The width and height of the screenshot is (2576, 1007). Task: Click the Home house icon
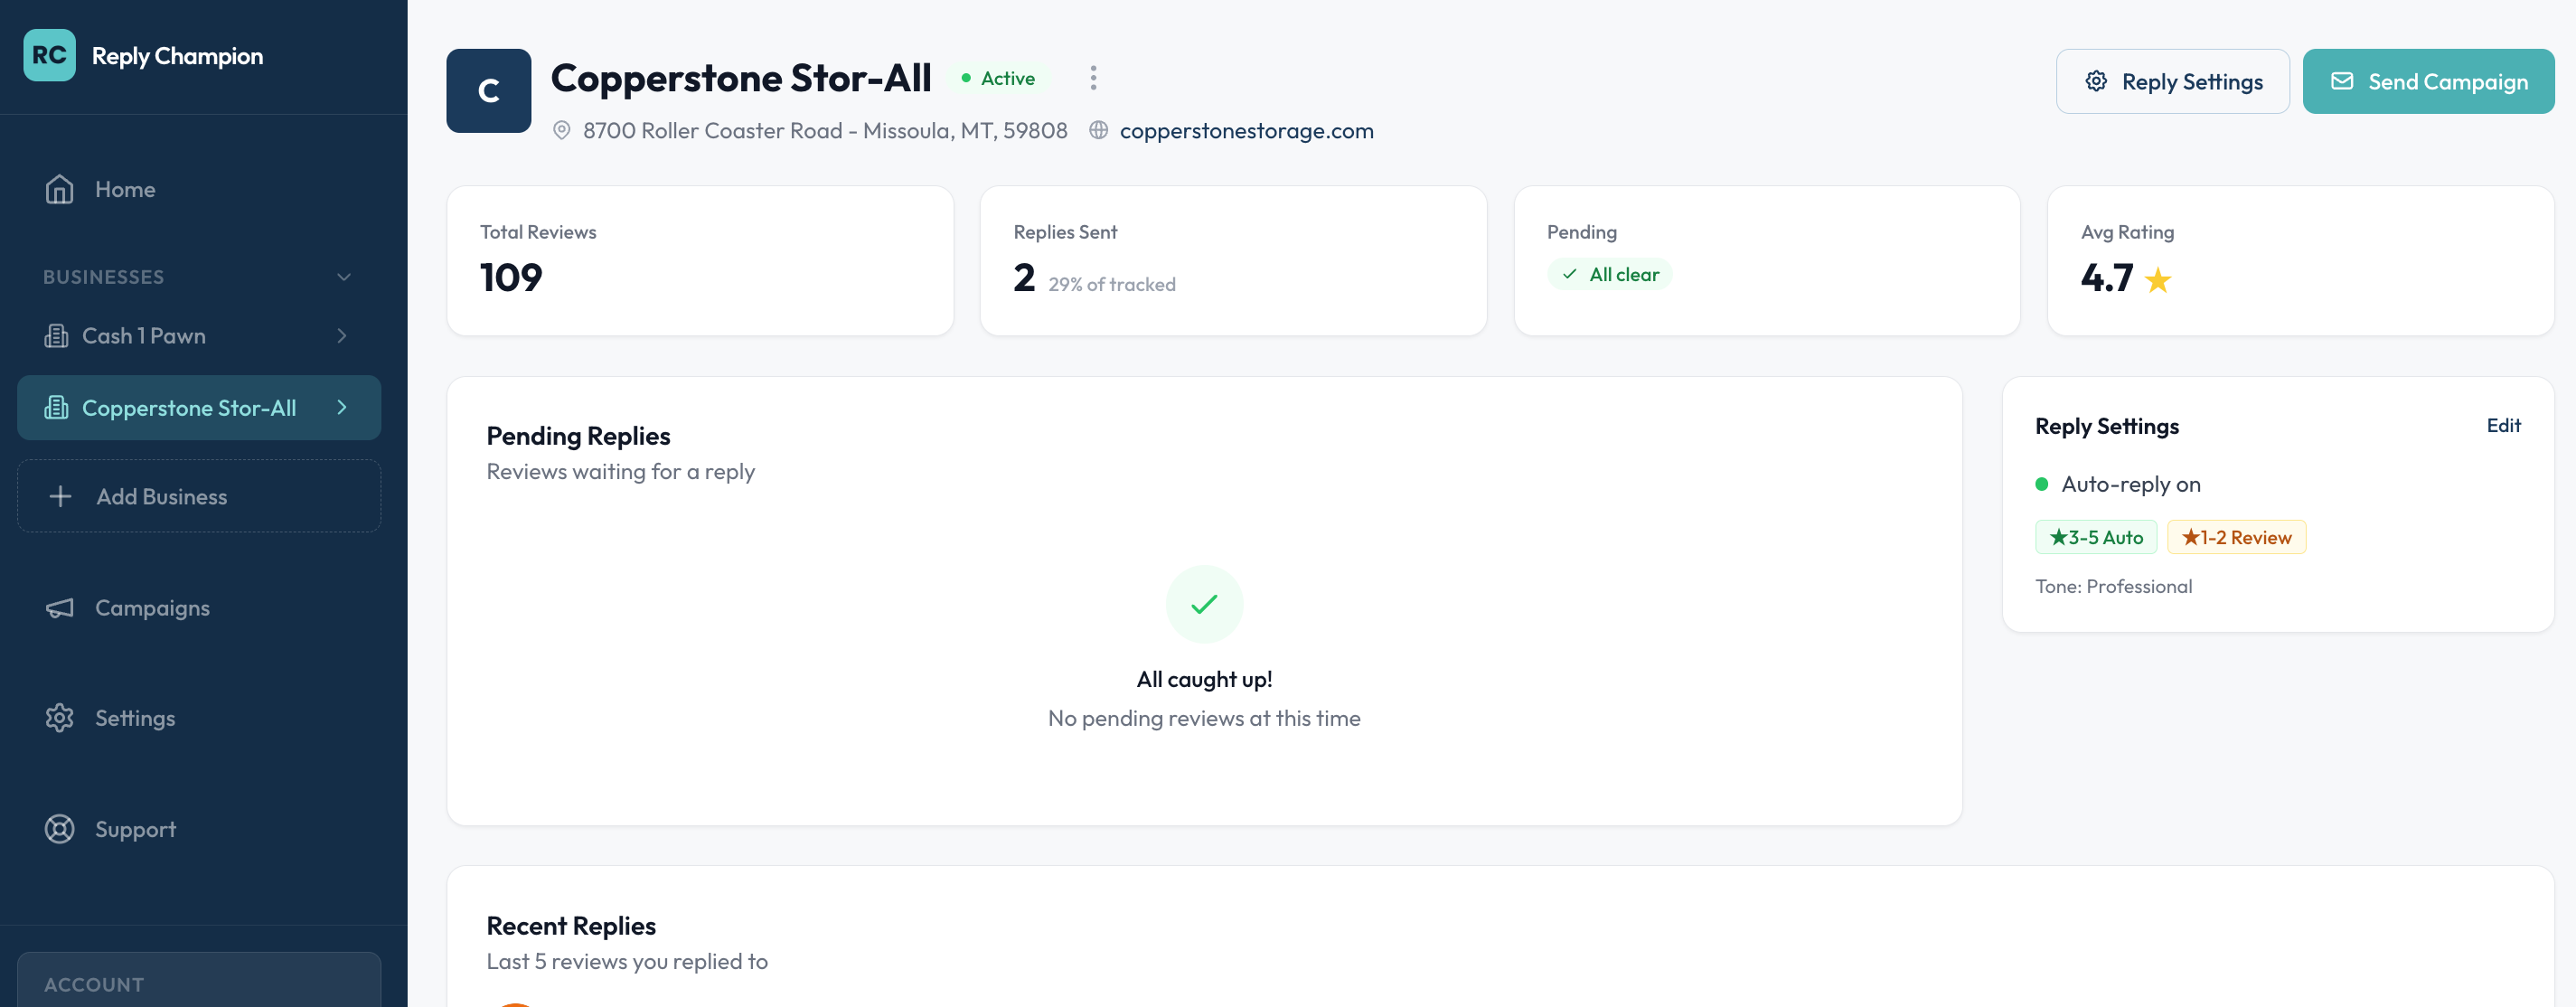59,189
